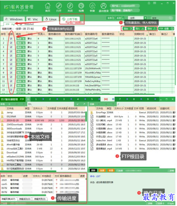Click the D:\ local path field
This screenshot has height=206, width=177.
(51, 104)
